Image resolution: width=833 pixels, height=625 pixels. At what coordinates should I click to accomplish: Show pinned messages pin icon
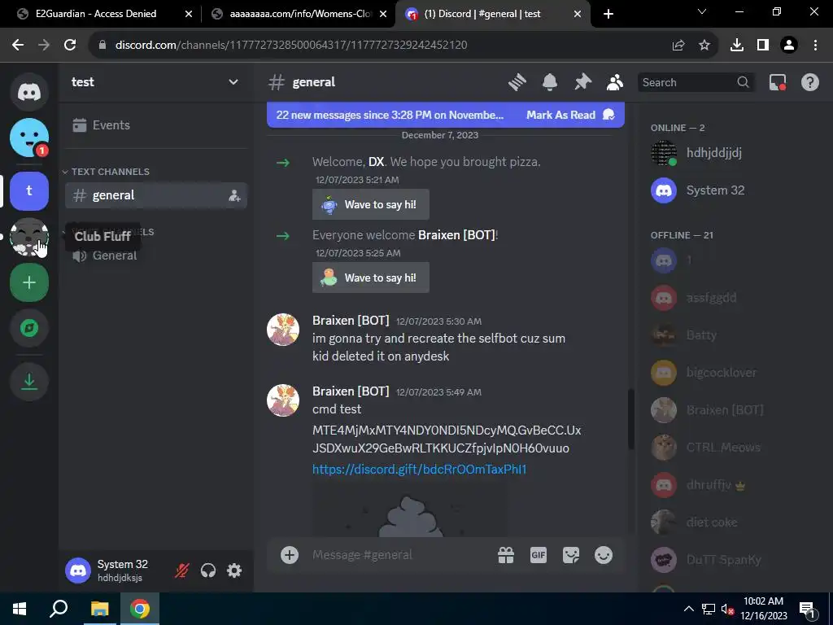[x=582, y=82]
